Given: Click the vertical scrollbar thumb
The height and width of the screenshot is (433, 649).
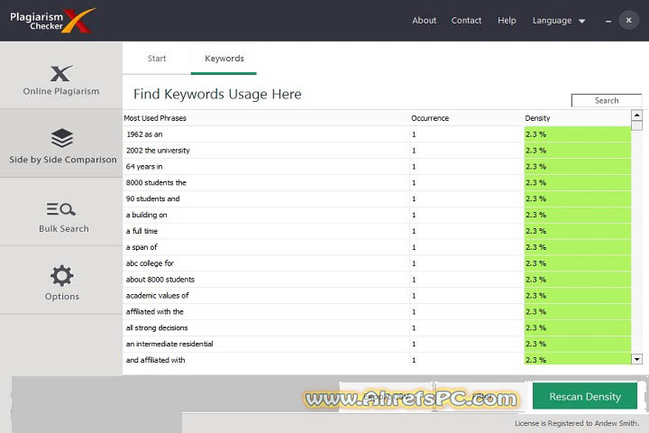Looking at the screenshot, I should [637, 125].
